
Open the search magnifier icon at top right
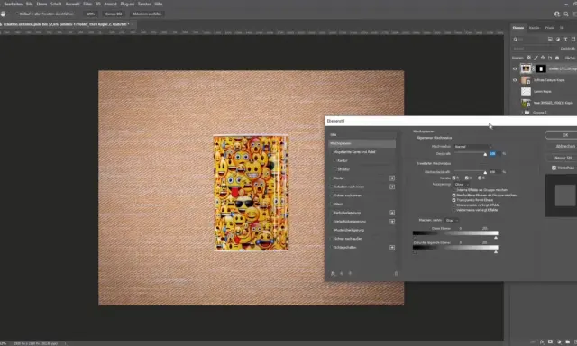566,14
